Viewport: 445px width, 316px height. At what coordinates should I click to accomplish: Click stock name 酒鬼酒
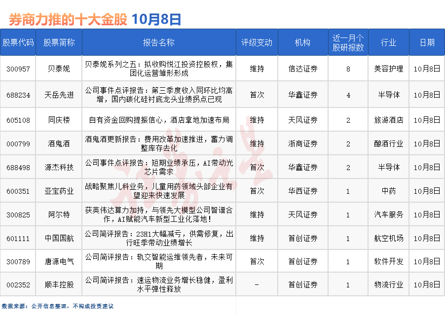coord(59,143)
